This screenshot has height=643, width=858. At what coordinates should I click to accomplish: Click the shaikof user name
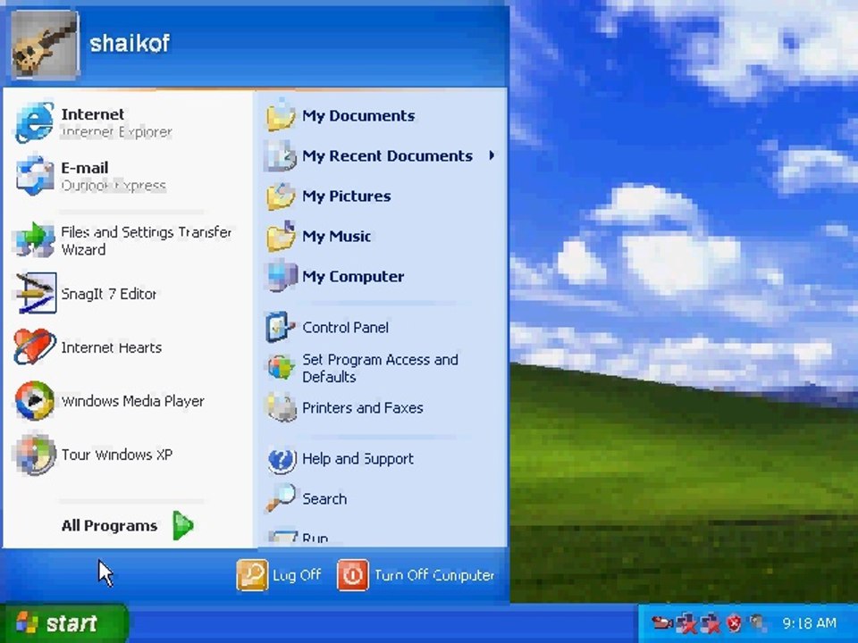coord(129,43)
